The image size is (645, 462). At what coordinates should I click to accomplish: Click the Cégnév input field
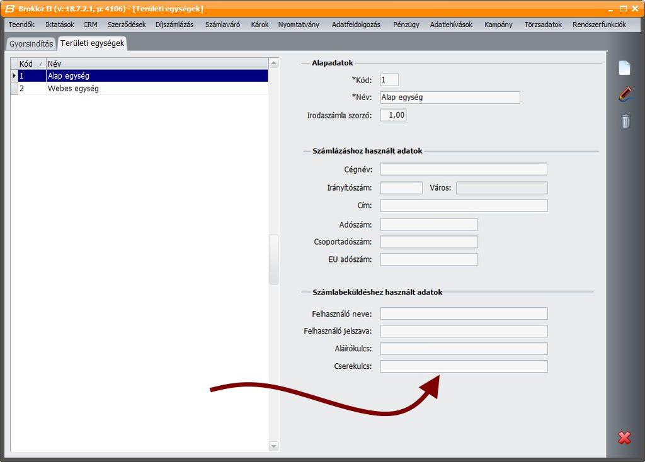pyautogui.click(x=464, y=169)
